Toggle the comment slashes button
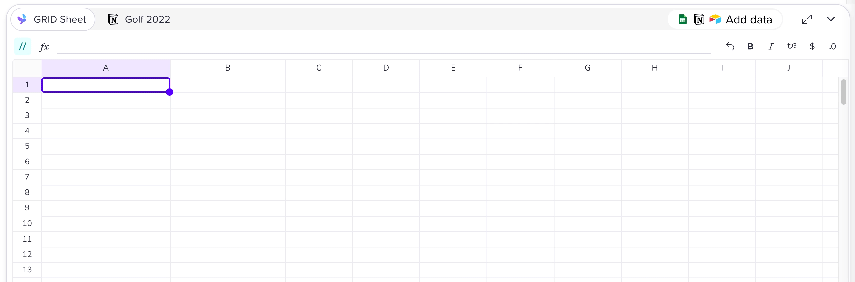 23,46
